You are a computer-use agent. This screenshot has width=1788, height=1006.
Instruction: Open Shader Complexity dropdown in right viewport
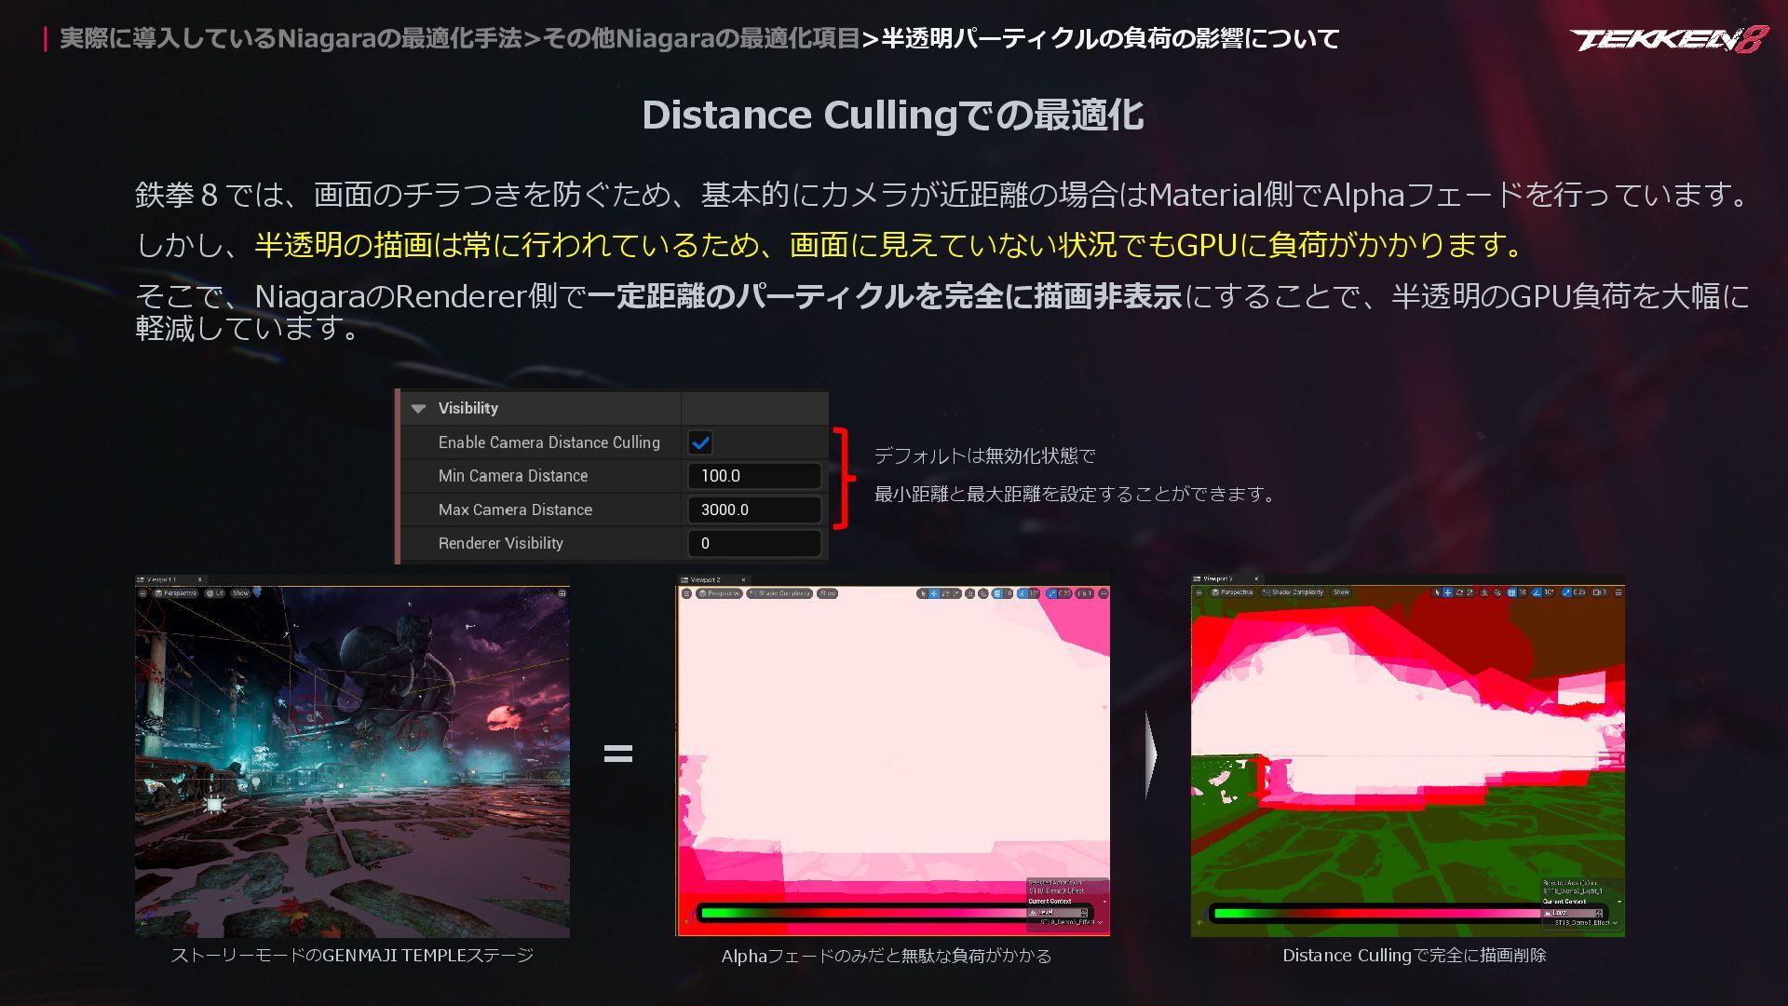[x=1293, y=592]
